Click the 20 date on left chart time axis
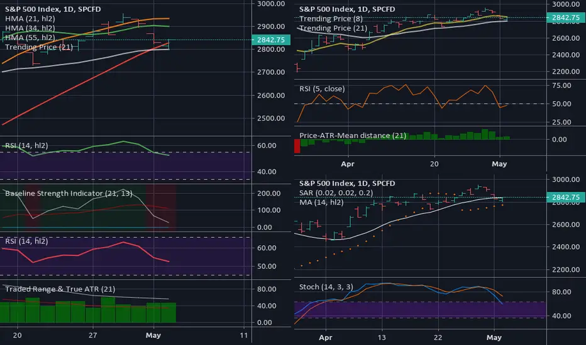This screenshot has height=345, width=586. (x=17, y=336)
